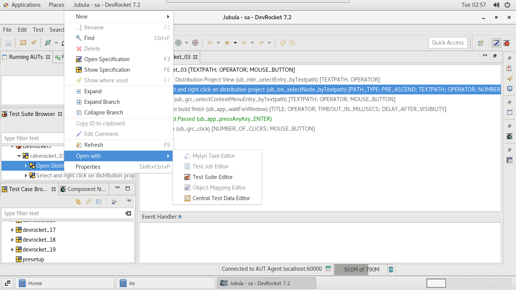
Task: Click the heap memory status bar
Action: [x=362, y=270]
